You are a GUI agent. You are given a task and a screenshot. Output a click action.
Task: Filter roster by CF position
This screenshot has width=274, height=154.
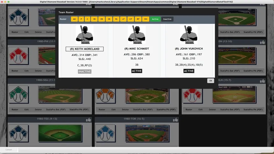point(131,19)
